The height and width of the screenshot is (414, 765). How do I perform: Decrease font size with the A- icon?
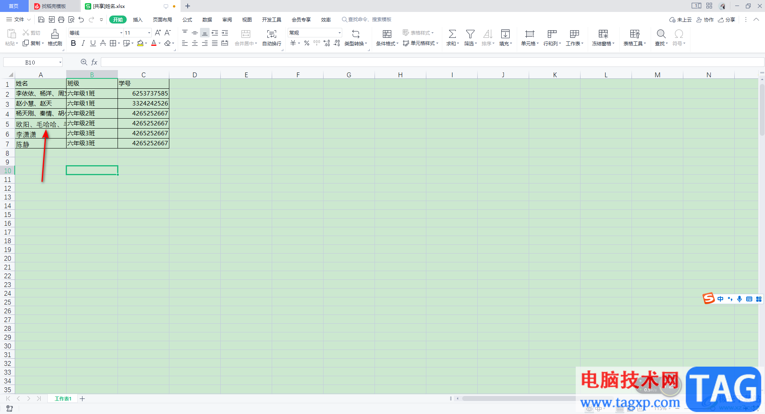pyautogui.click(x=168, y=33)
